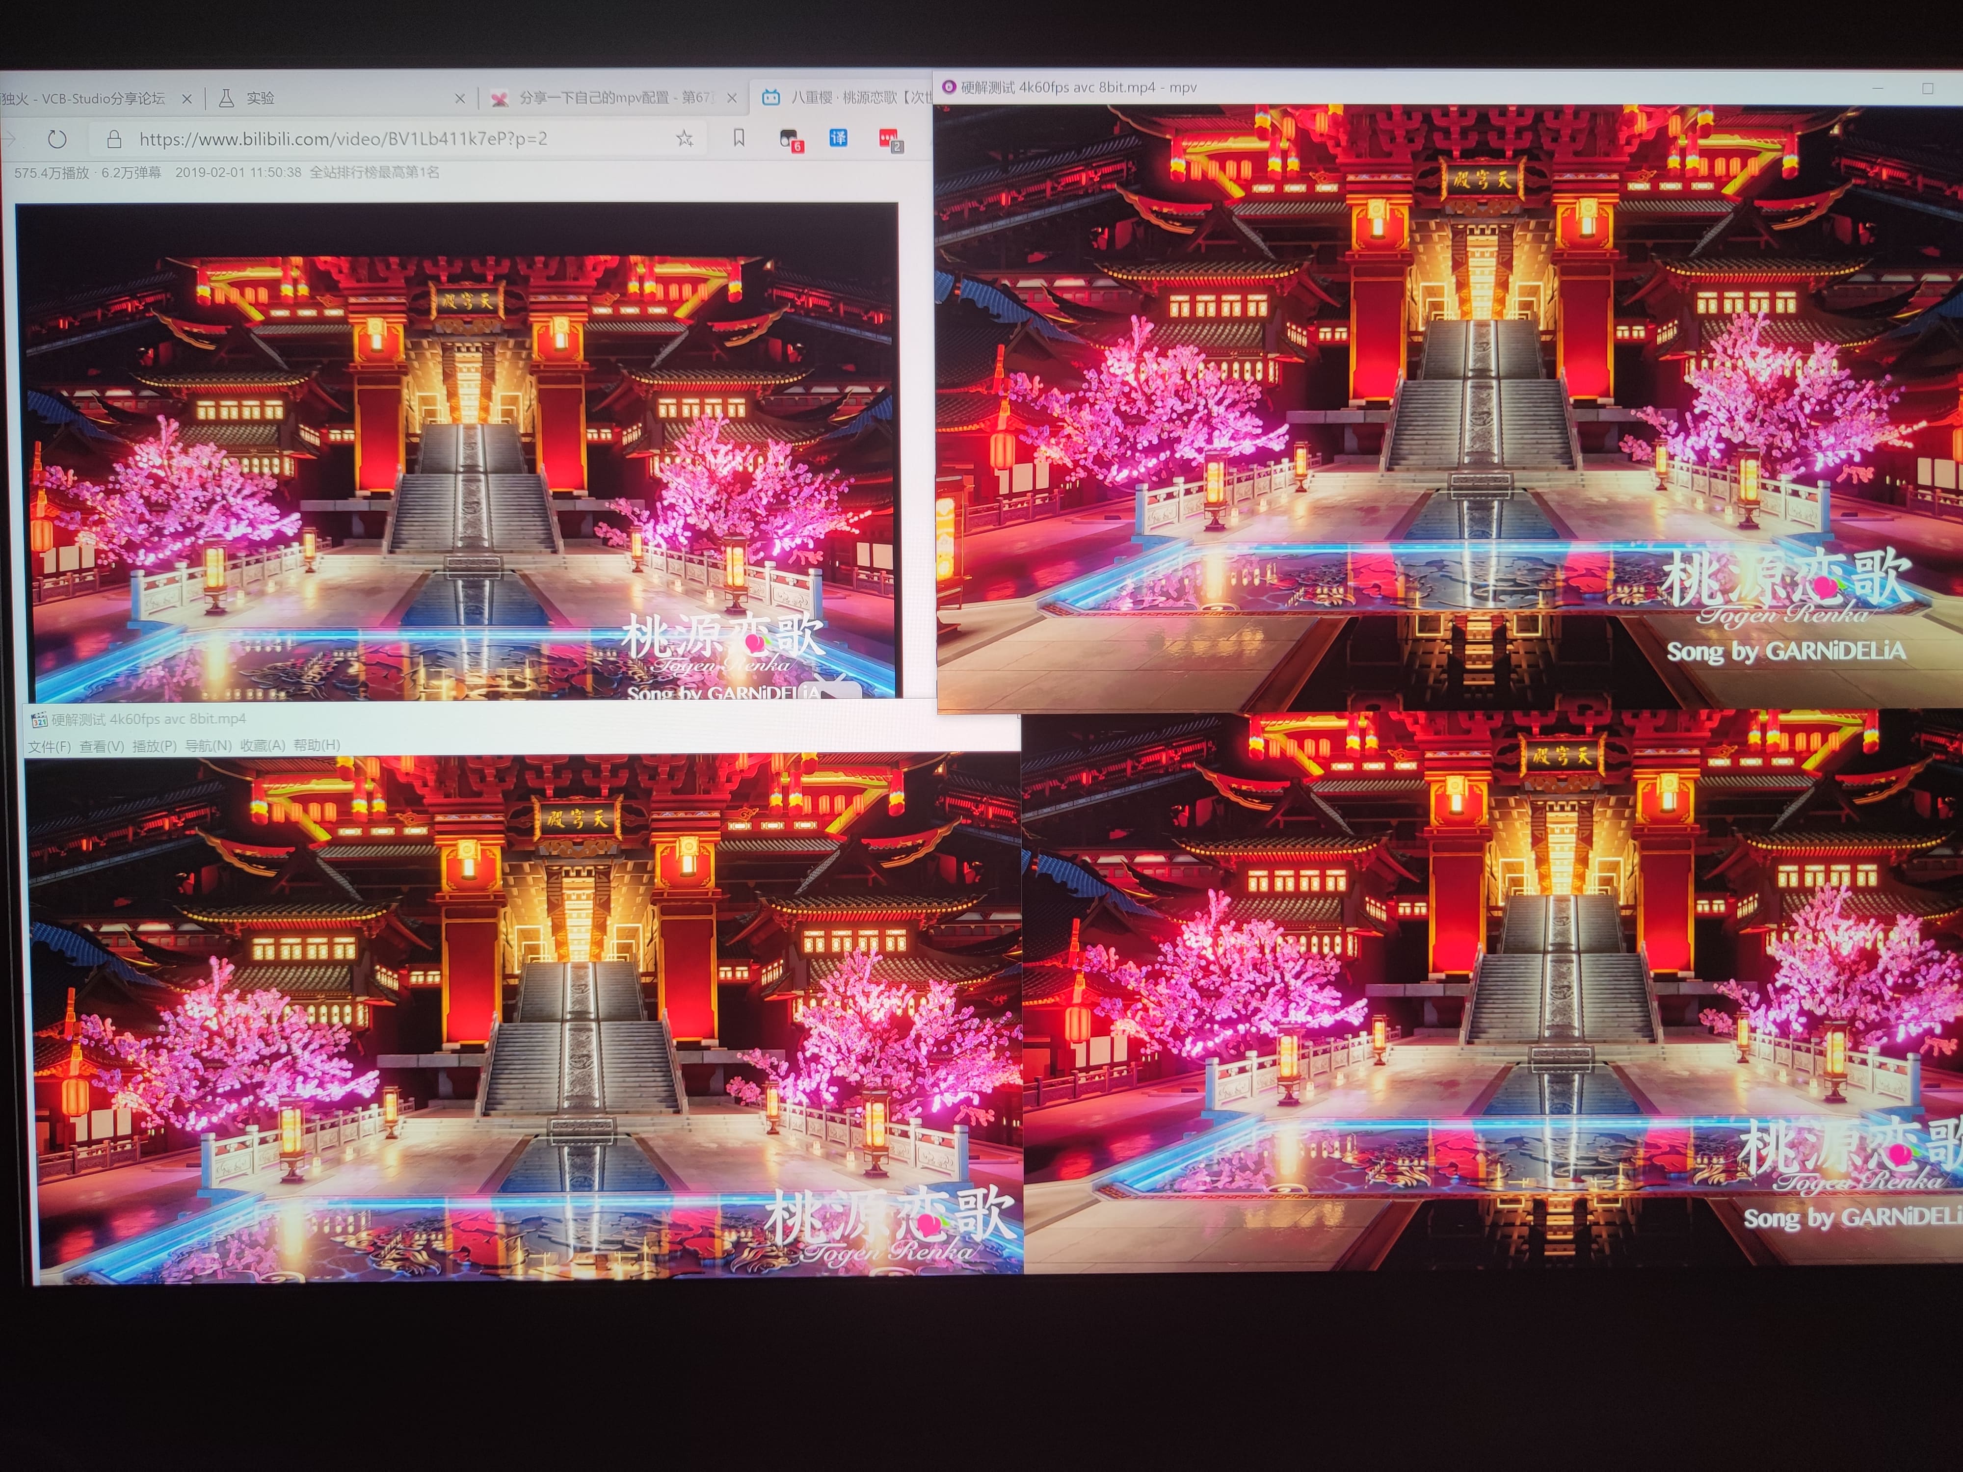Open the bookmark ribbon icon in browser toolbar
The width and height of the screenshot is (1963, 1472).
click(739, 137)
